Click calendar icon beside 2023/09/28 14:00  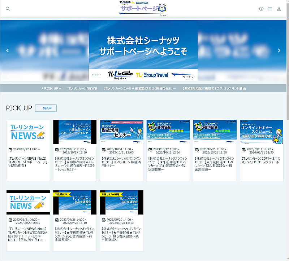pyautogui.click(x=57, y=220)
